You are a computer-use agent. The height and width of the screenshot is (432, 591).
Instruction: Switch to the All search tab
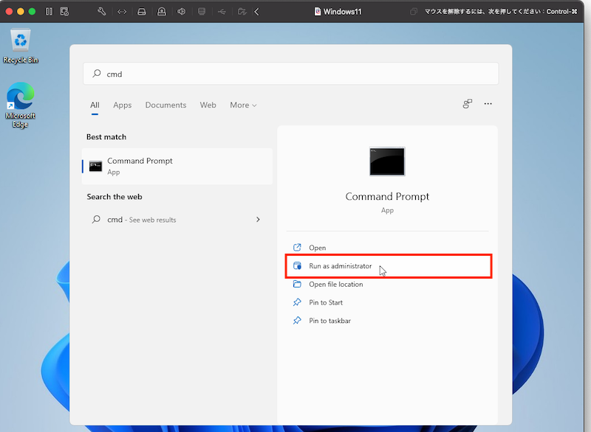click(95, 105)
